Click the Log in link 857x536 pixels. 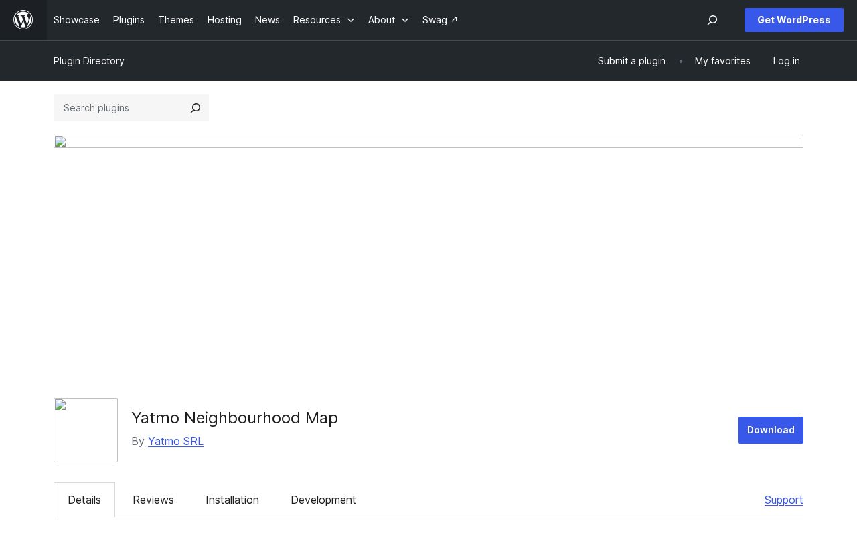coord(786,61)
